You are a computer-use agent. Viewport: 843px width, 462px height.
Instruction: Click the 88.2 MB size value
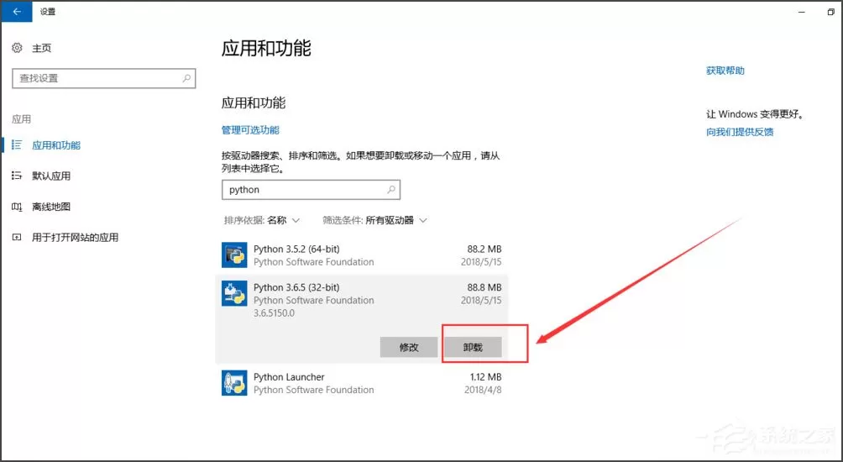click(x=484, y=249)
